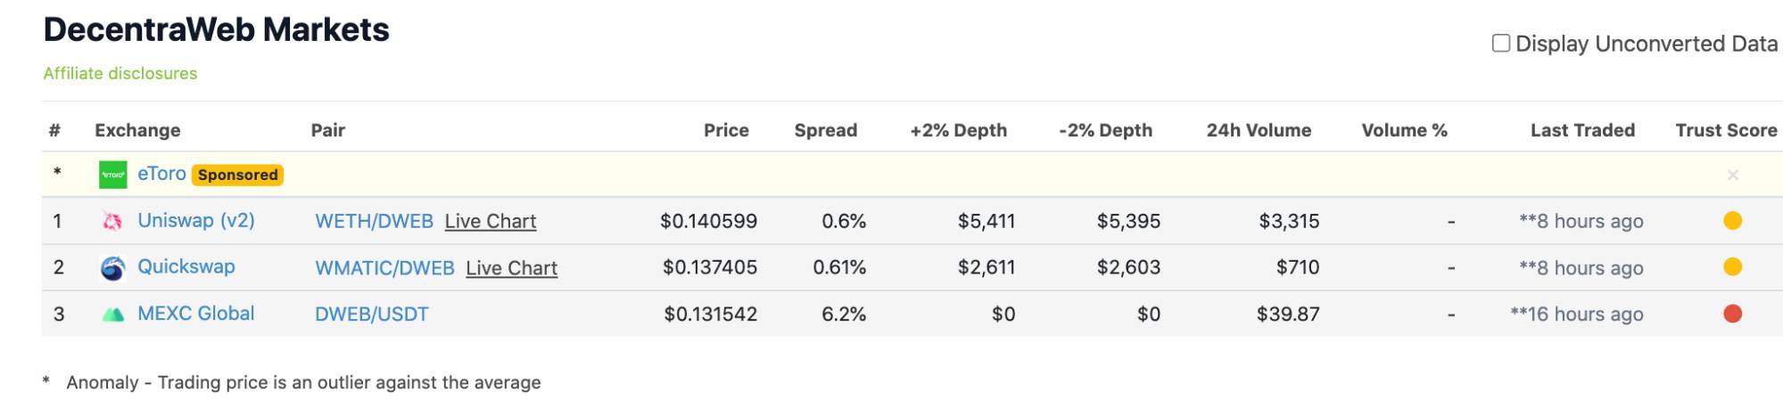Click MEXC Global's red trust score dot
This screenshot has height=400, width=1783.
pyautogui.click(x=1732, y=314)
